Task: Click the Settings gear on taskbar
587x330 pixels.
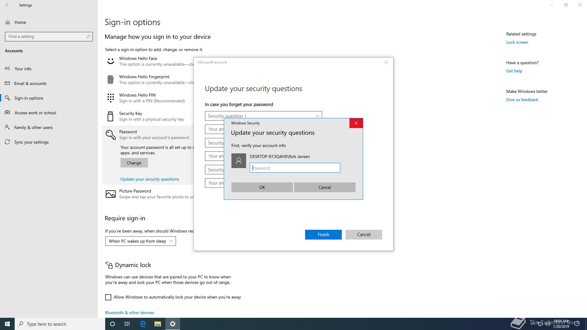Action: click(173, 324)
